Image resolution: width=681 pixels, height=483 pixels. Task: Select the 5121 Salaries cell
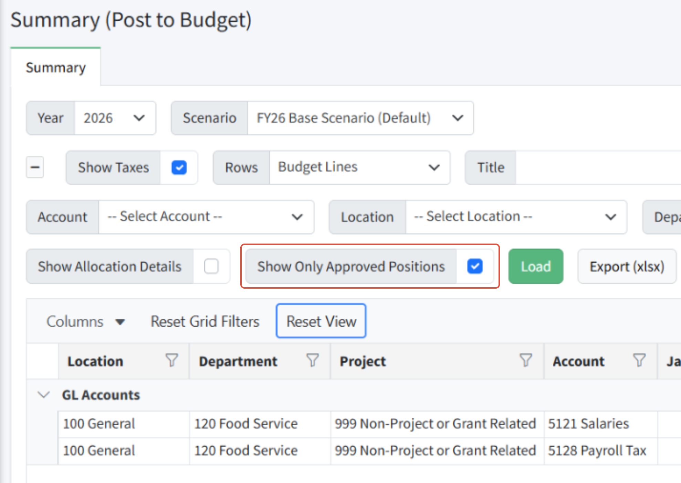pos(600,424)
